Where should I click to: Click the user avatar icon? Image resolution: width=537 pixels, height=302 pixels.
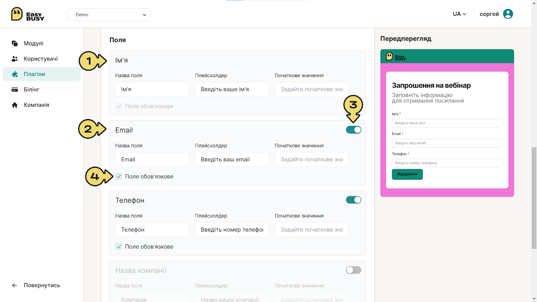(508, 14)
